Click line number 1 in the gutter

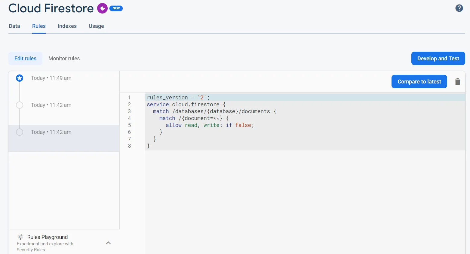click(x=129, y=98)
